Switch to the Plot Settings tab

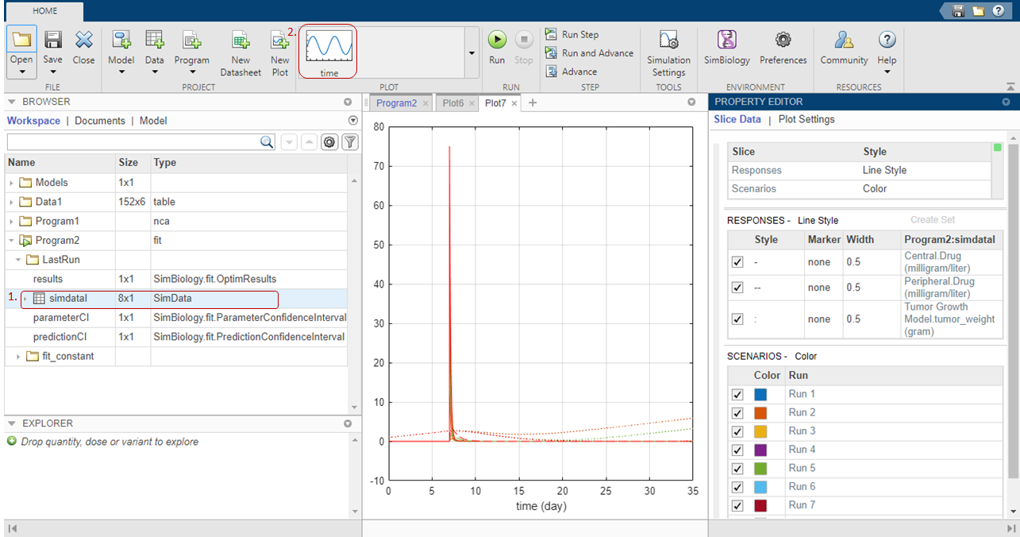click(806, 119)
